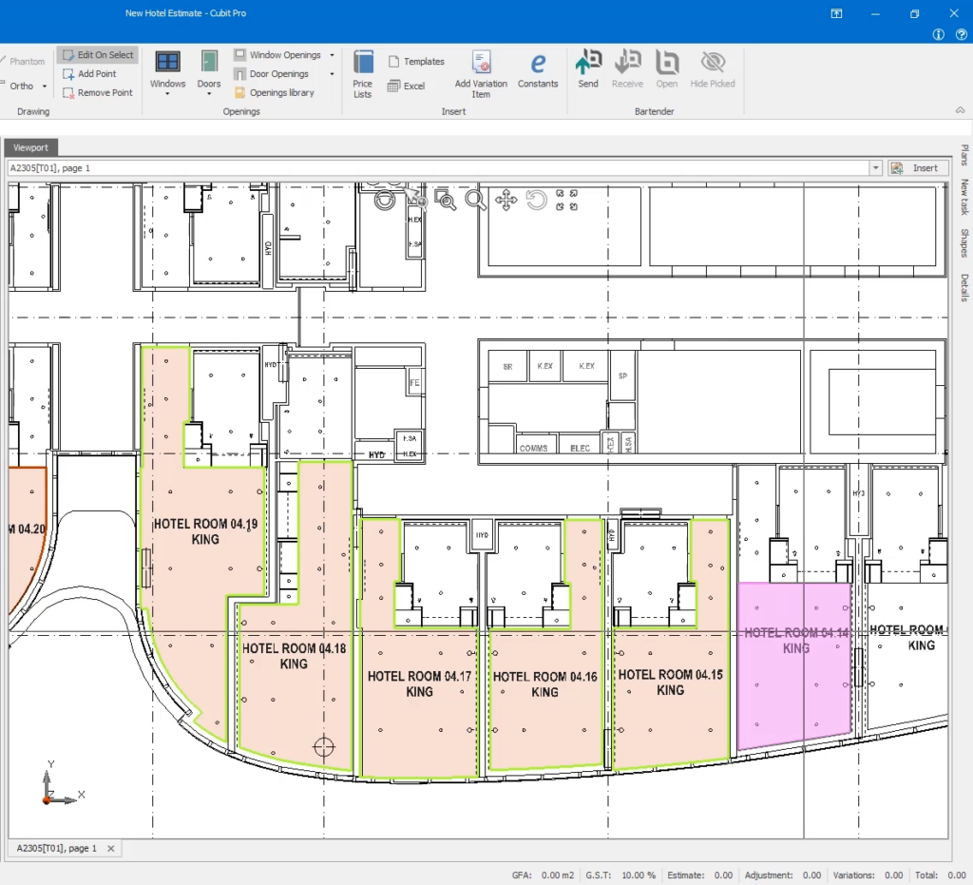
Task: Expand the Window Openings dropdown
Action: (331, 54)
